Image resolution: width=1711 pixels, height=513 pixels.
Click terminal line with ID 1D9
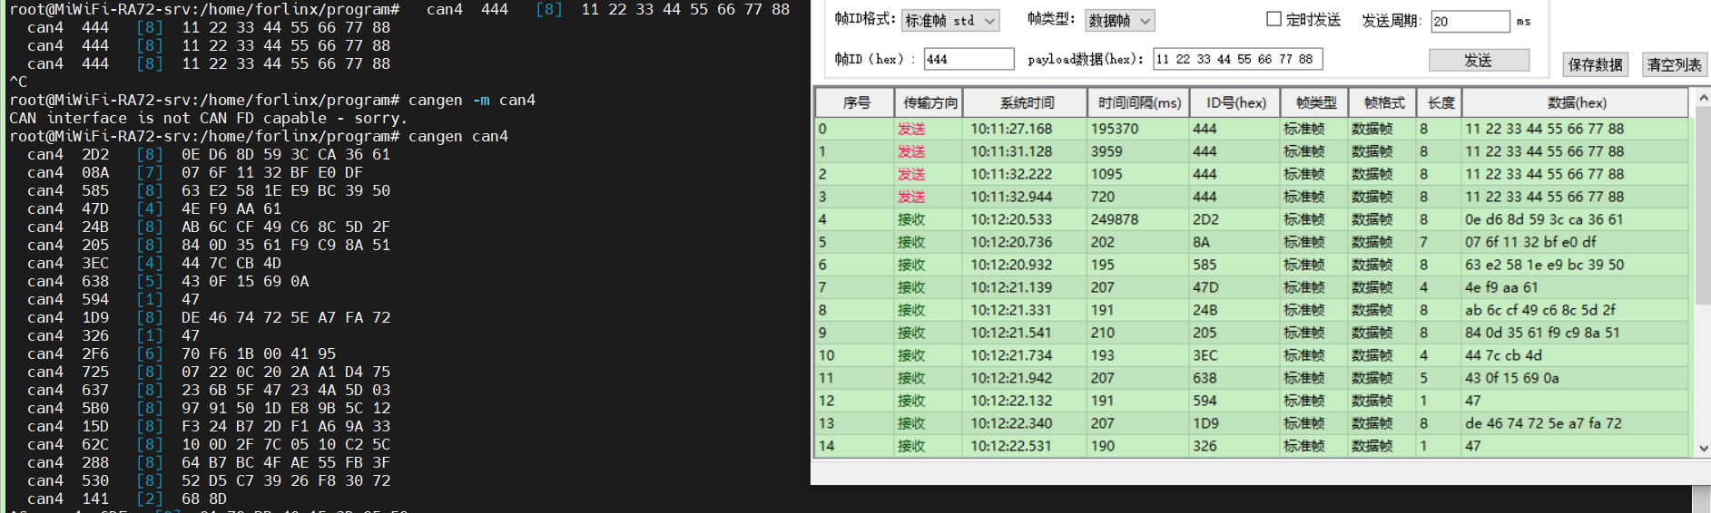(209, 317)
